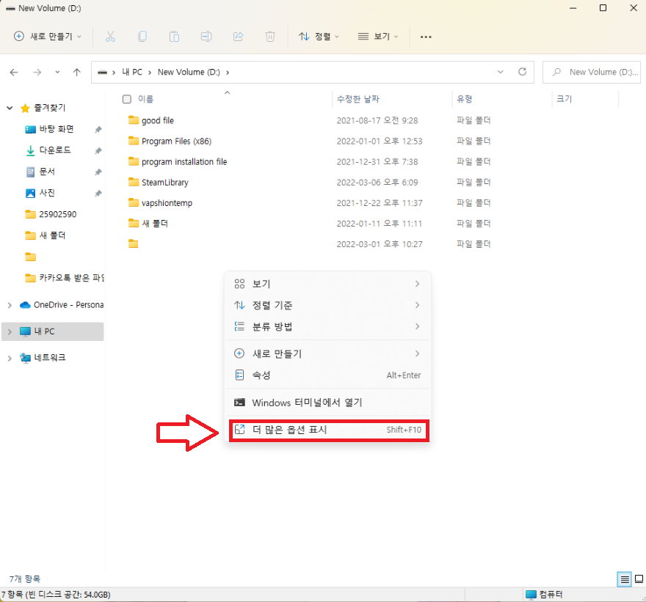Open the 새로 만들기 toolbar dropdown
Screen dimensions: 646x602
[x=48, y=37]
